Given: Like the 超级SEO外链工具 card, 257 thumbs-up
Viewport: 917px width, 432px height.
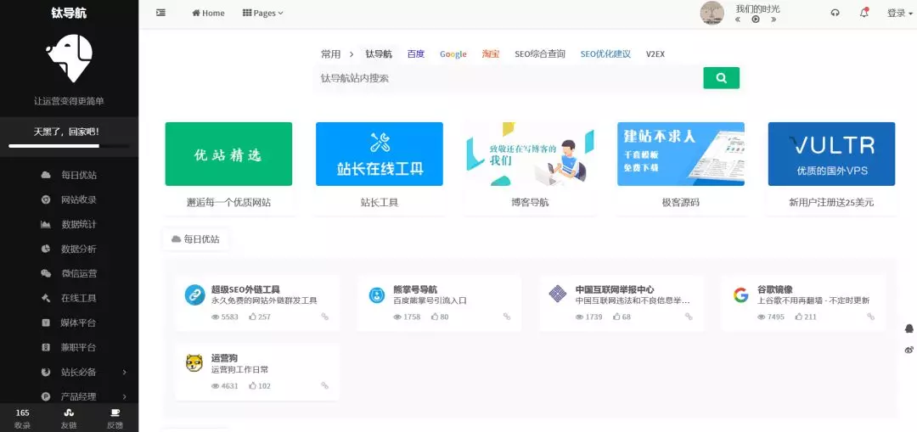Looking at the screenshot, I should coord(260,317).
